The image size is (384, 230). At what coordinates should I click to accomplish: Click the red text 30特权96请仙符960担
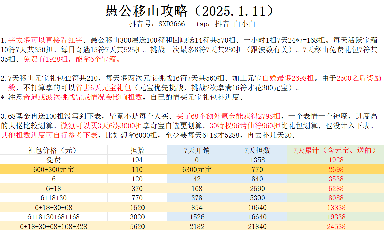(245, 126)
